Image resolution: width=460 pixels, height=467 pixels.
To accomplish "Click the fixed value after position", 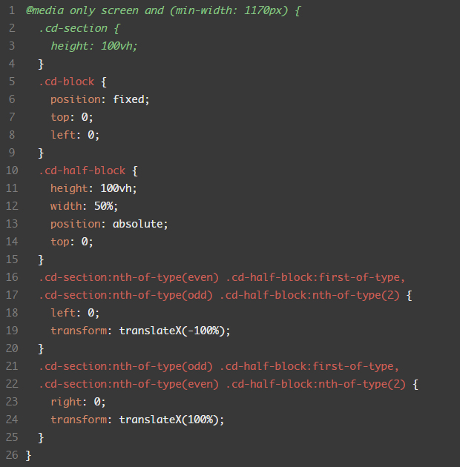I will [x=128, y=99].
